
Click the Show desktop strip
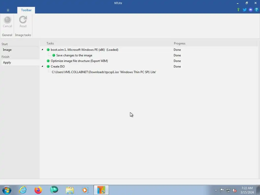(x=258, y=190)
